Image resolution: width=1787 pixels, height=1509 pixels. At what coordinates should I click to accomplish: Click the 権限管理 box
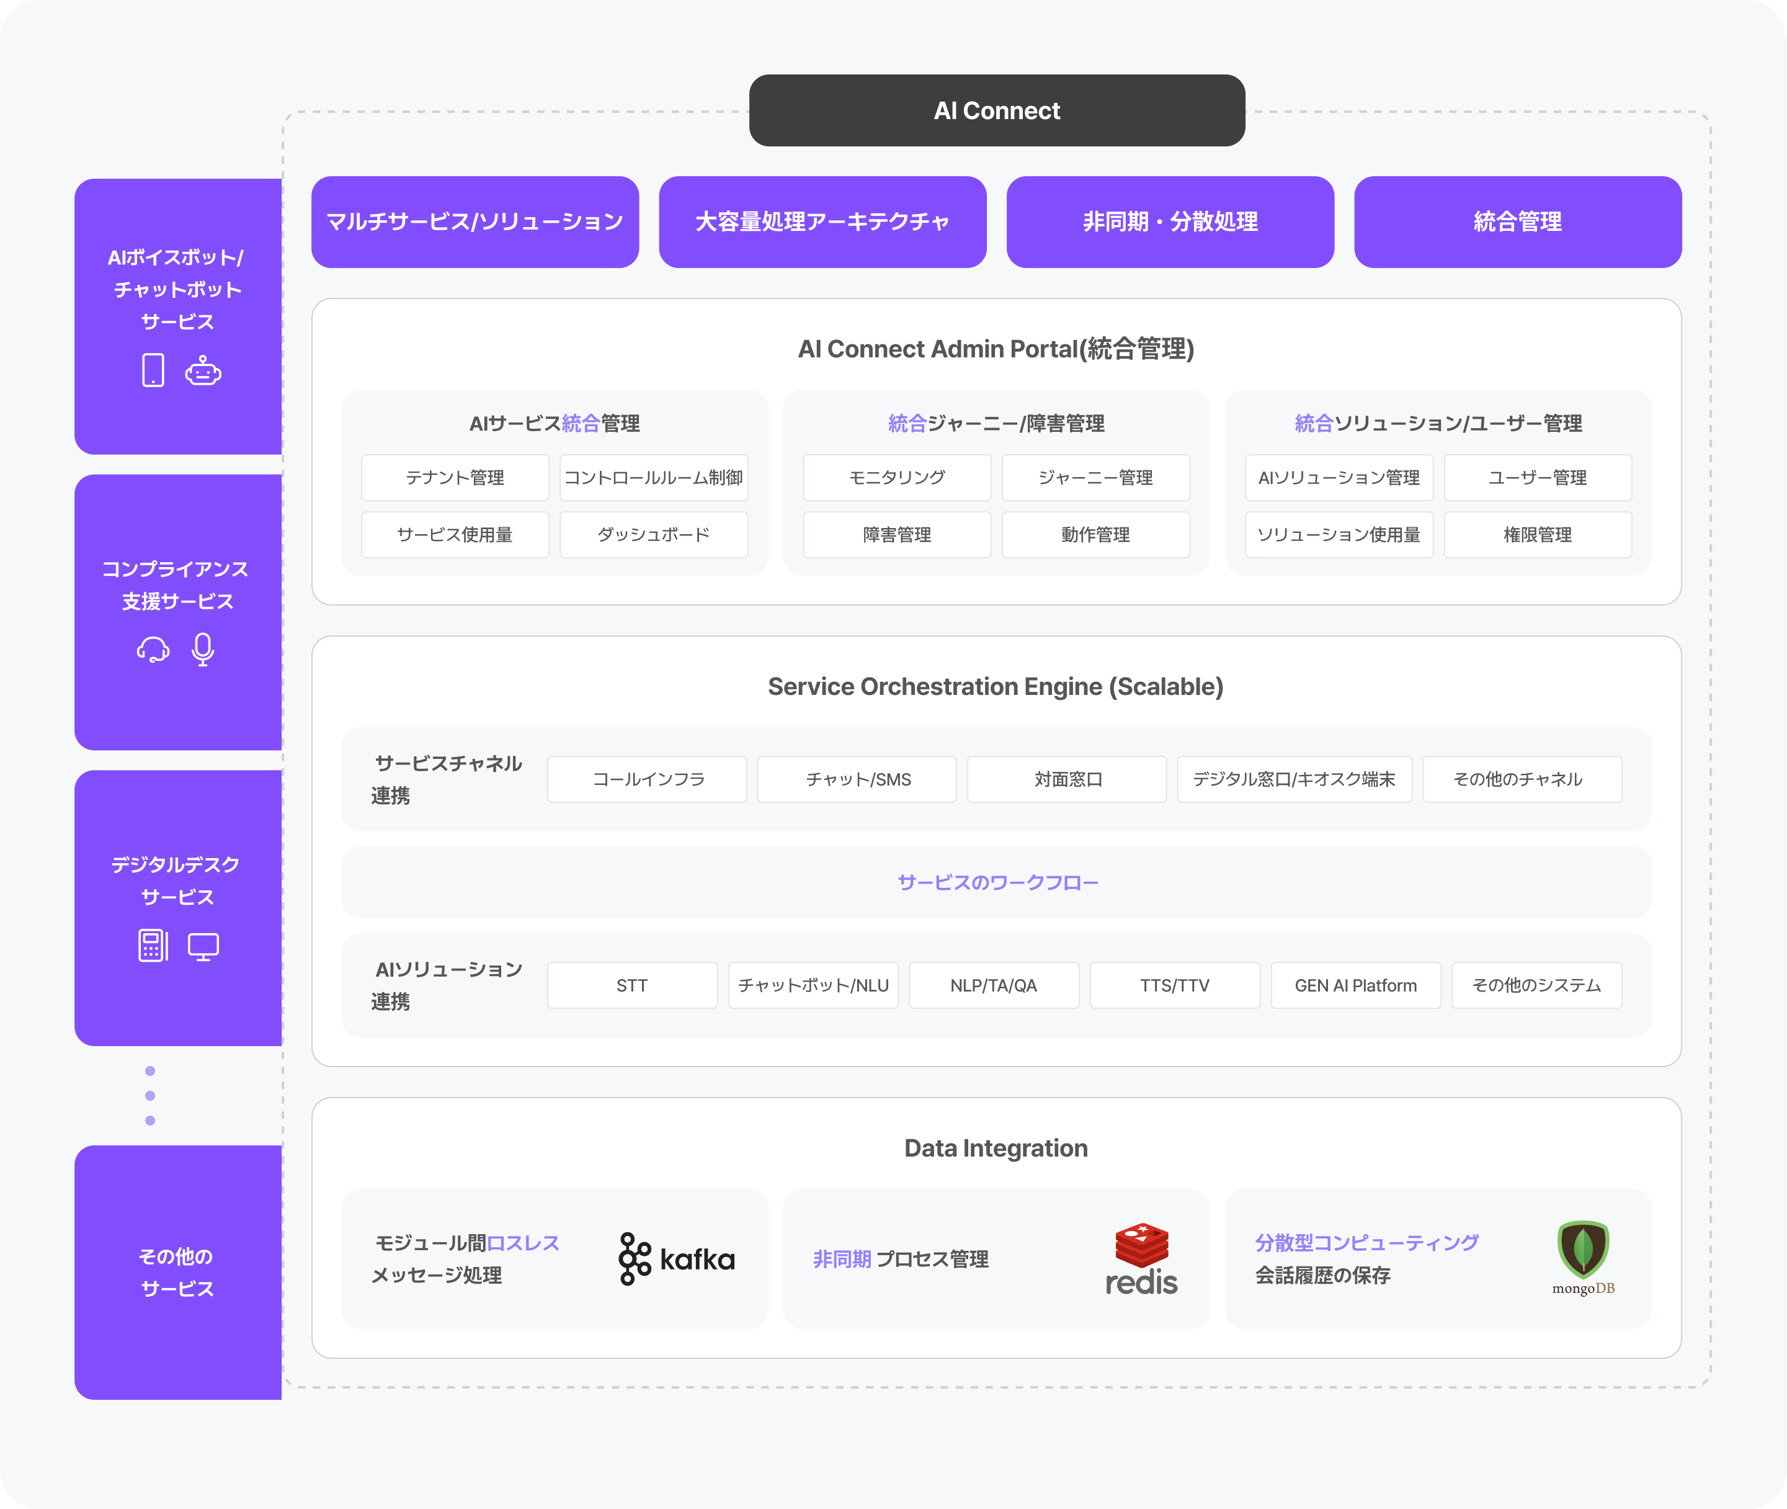point(1538,535)
